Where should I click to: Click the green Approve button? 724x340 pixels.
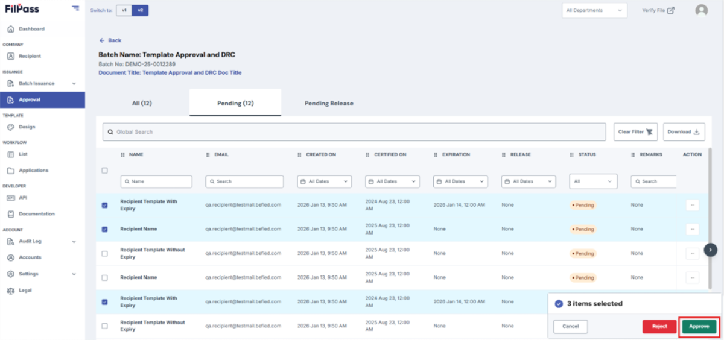pyautogui.click(x=699, y=326)
